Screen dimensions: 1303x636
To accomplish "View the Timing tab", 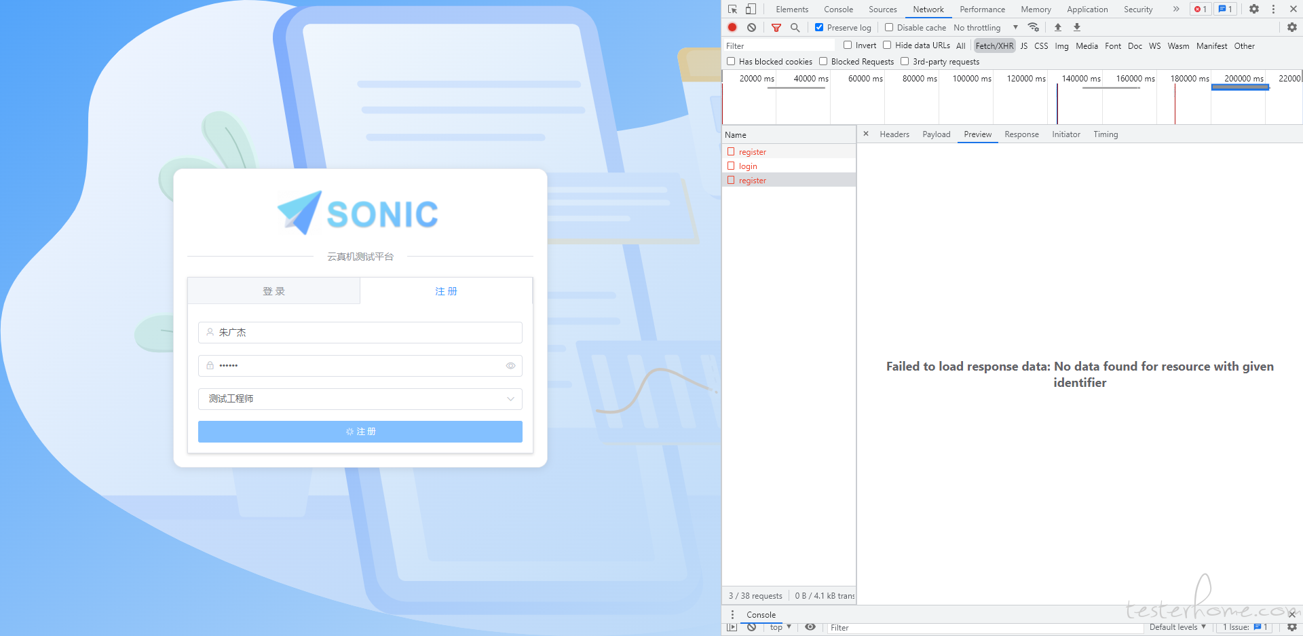I will tap(1106, 134).
